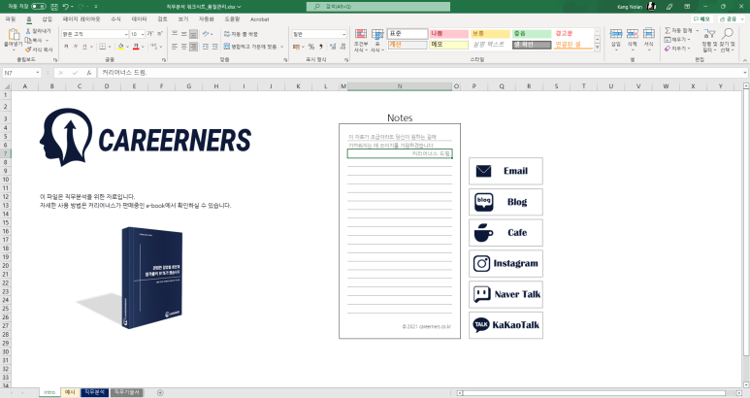This screenshot has width=750, height=398.
Task: Expand the Paste (붙여넣기) dropdown arrow
Action: click(14, 50)
